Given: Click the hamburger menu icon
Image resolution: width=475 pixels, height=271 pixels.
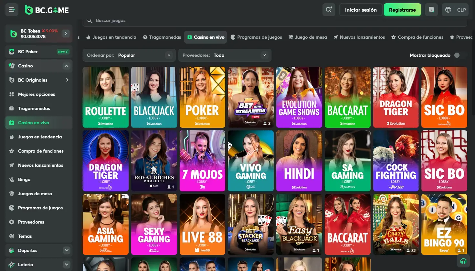Looking at the screenshot, I should point(12,10).
